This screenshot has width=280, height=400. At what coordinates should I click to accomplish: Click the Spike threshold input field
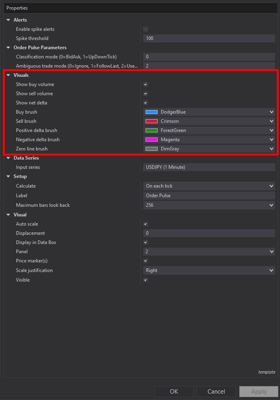209,38
